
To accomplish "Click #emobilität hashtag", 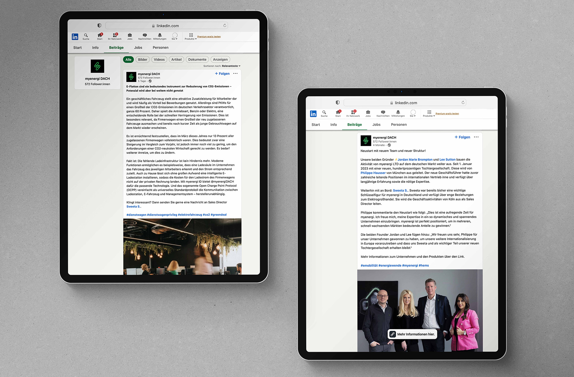I will (x=369, y=266).
